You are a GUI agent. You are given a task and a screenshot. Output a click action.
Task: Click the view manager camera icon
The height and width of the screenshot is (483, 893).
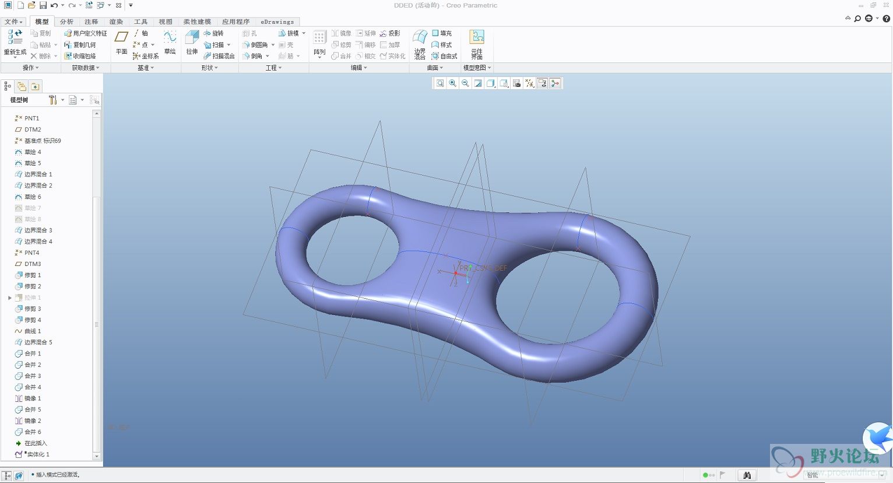pyautogui.click(x=516, y=83)
